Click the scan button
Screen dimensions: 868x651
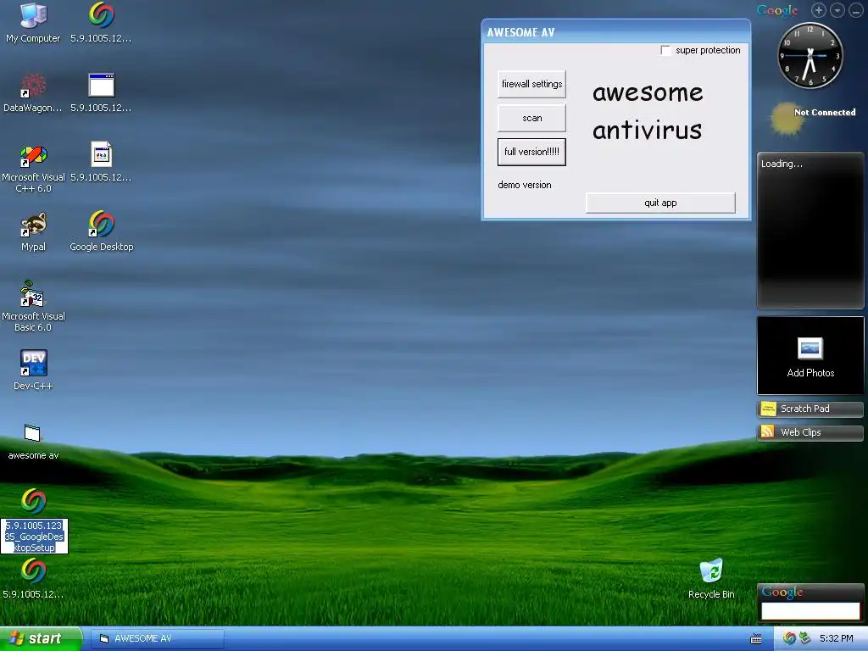531,118
